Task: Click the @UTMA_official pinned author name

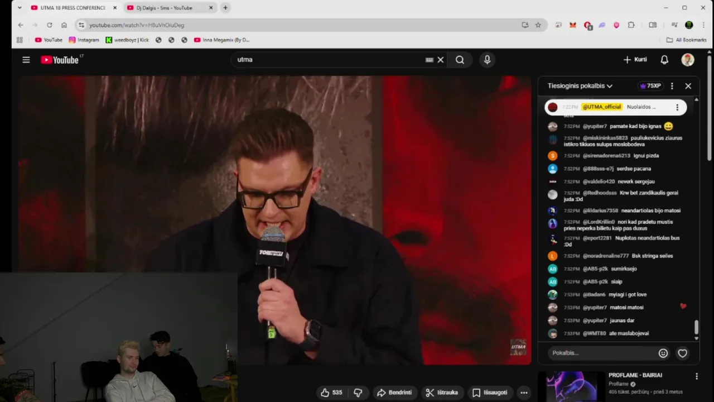Action: 601,107
